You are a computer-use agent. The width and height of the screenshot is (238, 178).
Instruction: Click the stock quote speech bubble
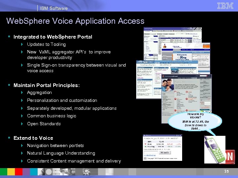point(195,121)
